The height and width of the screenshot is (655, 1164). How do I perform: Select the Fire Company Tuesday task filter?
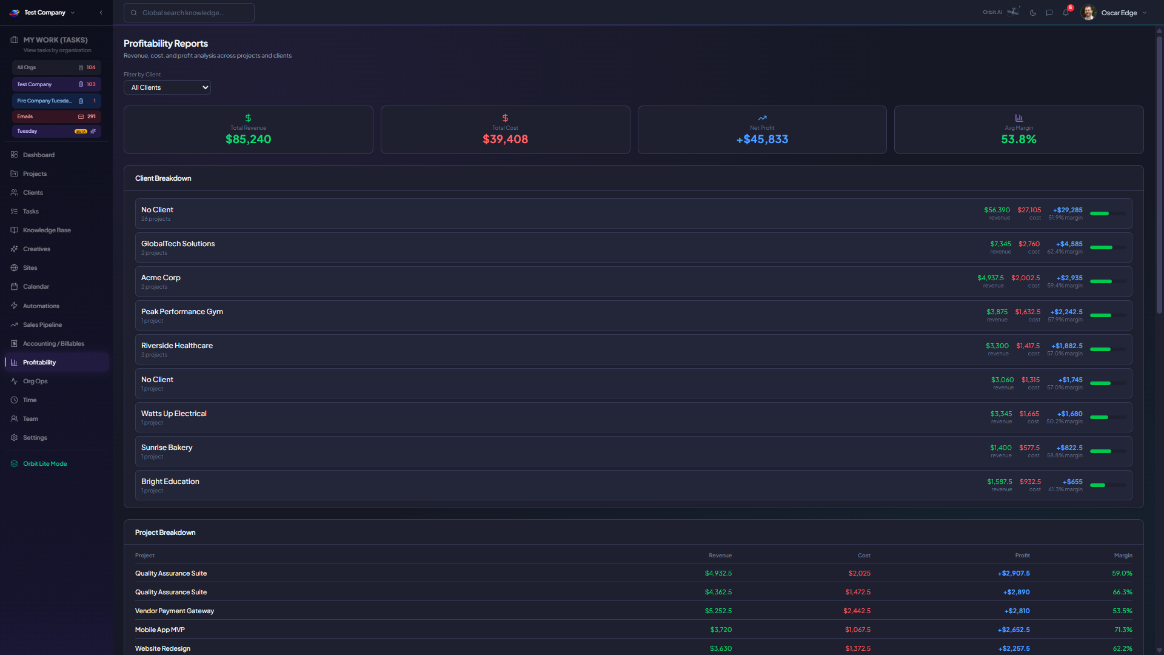[x=56, y=101]
